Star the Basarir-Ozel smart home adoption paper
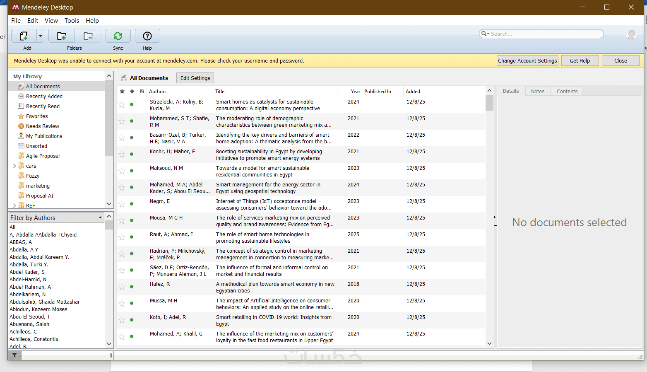This screenshot has height=372, width=647. coord(122,138)
